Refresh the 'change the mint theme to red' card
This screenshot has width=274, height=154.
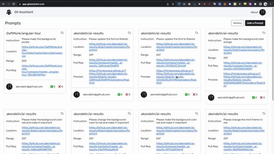[x=264, y=113]
